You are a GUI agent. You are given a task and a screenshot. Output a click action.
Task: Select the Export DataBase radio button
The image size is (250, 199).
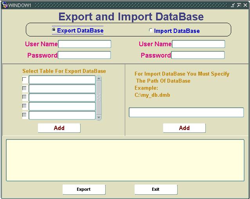[54, 30]
